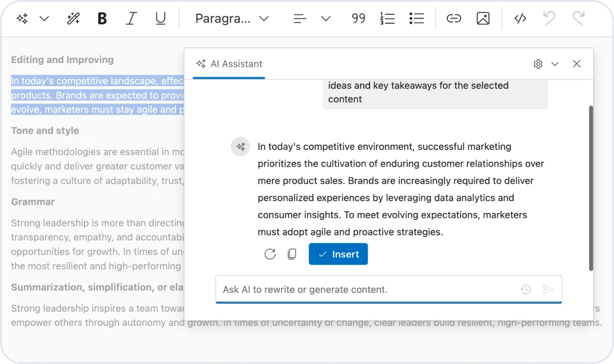
Task: Close the AI Assistant panel
Action: pyautogui.click(x=577, y=64)
